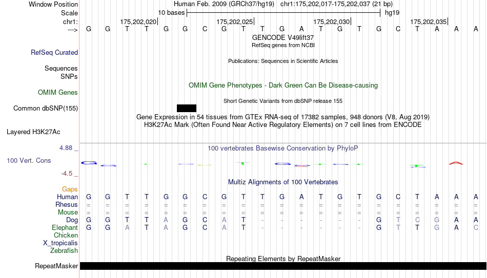
Task: Click the black dbSNP variant block
Action: 187,109
